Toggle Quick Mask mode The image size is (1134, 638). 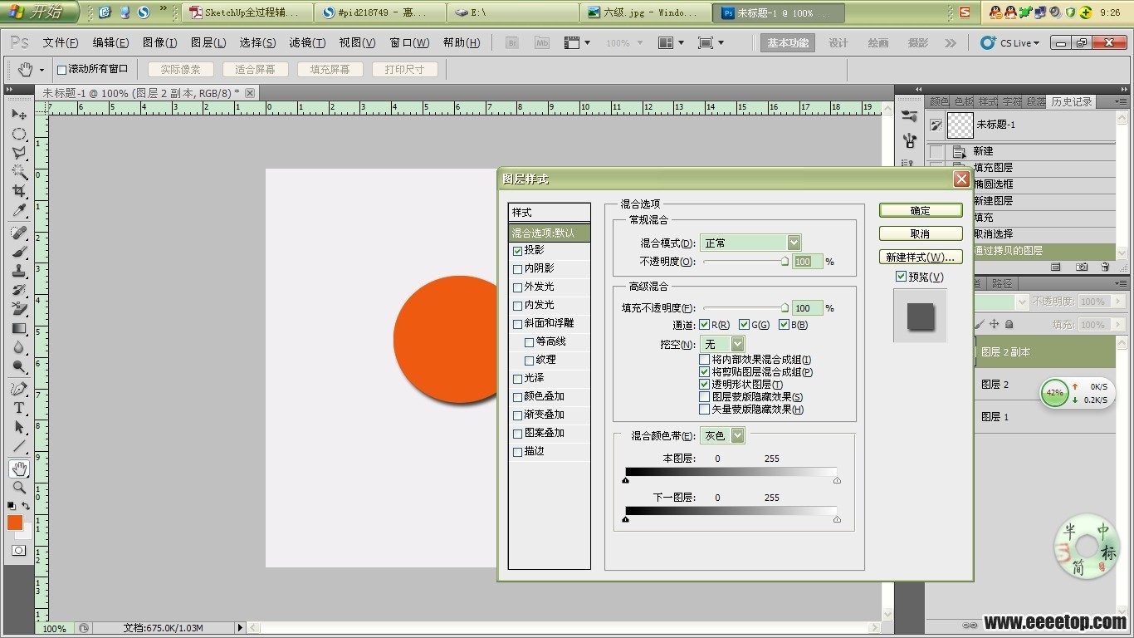[x=18, y=550]
